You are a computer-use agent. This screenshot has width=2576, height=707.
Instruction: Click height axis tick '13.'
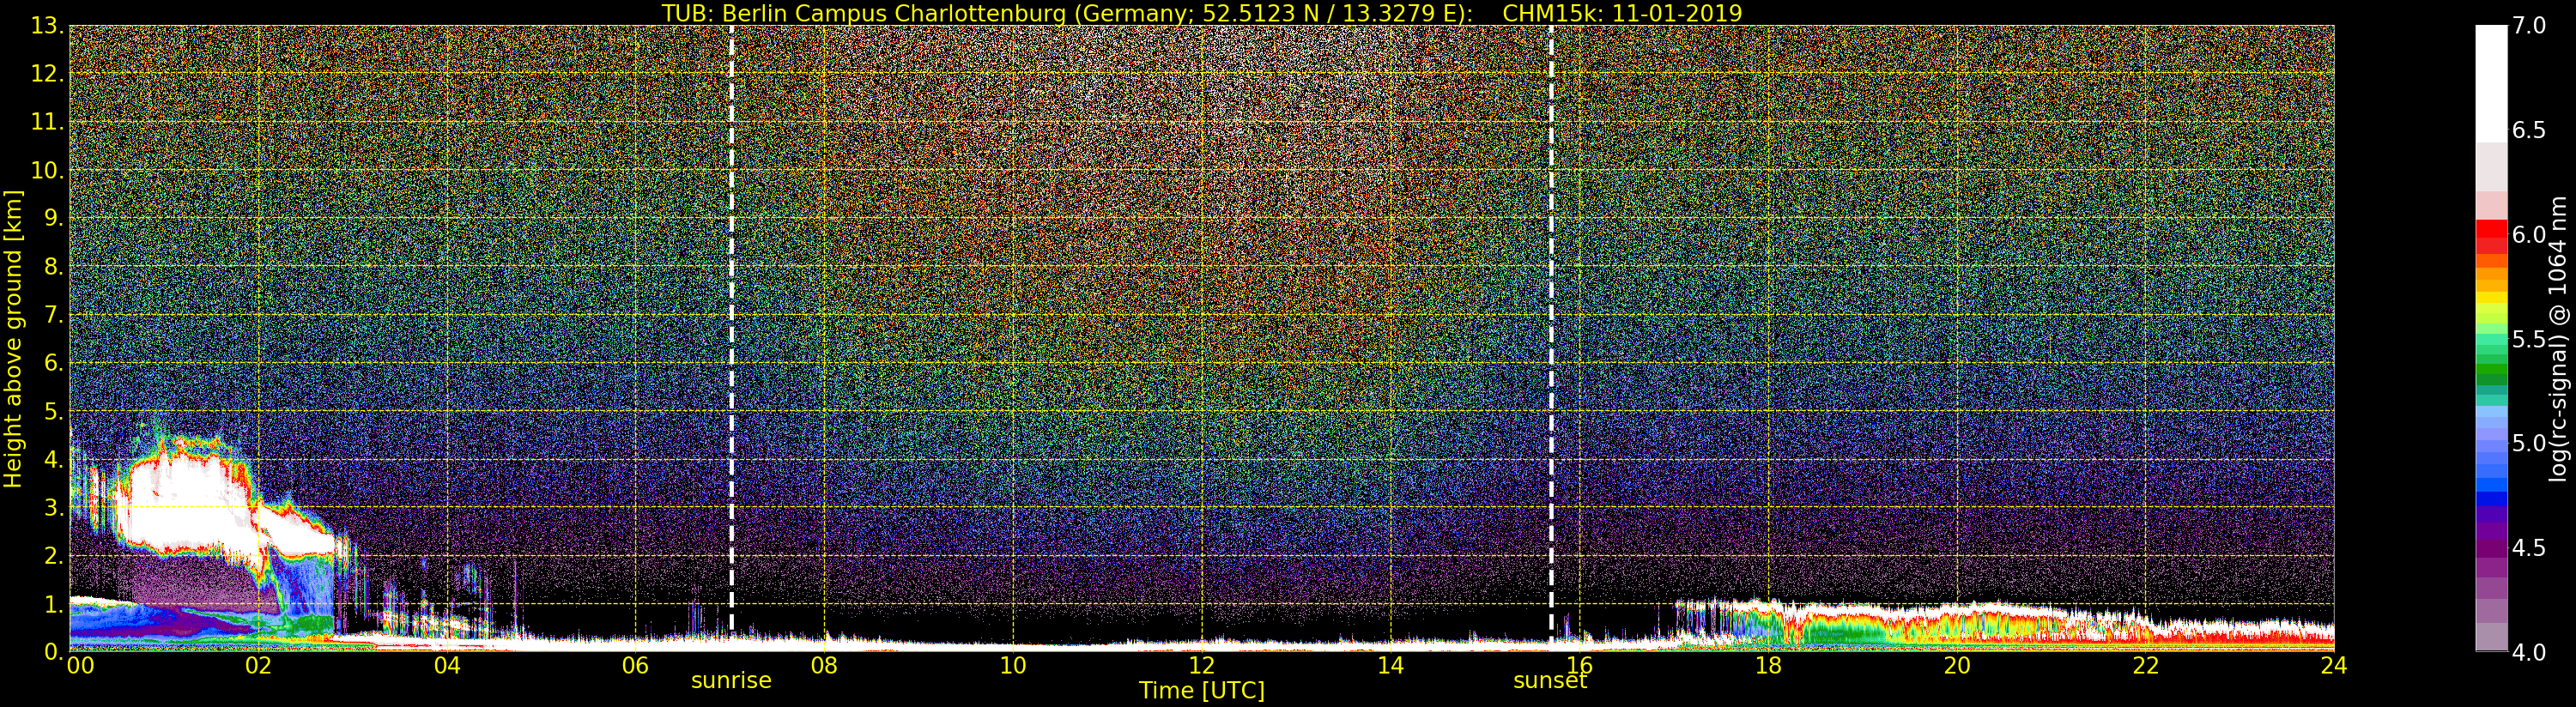coord(47,26)
